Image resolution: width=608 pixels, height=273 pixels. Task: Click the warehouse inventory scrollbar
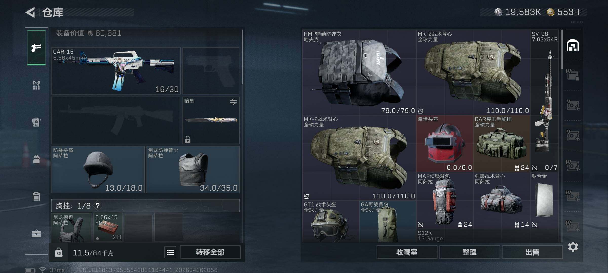562,49
